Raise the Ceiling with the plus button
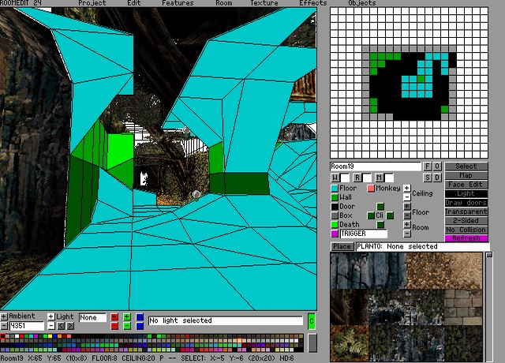 click(x=407, y=188)
